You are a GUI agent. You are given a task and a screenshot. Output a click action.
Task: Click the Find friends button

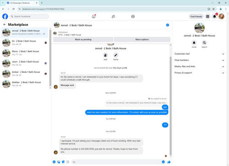(x=196, y=17)
